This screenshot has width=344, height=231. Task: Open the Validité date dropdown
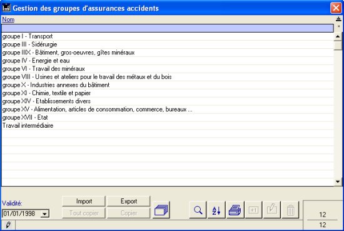point(45,213)
